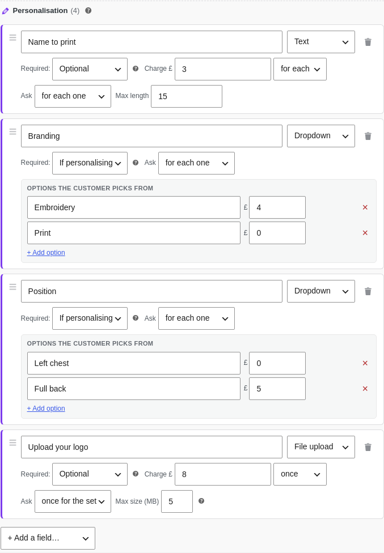Grab the drag handle of Name to print field
The height and width of the screenshot is (553, 384).
12,37
